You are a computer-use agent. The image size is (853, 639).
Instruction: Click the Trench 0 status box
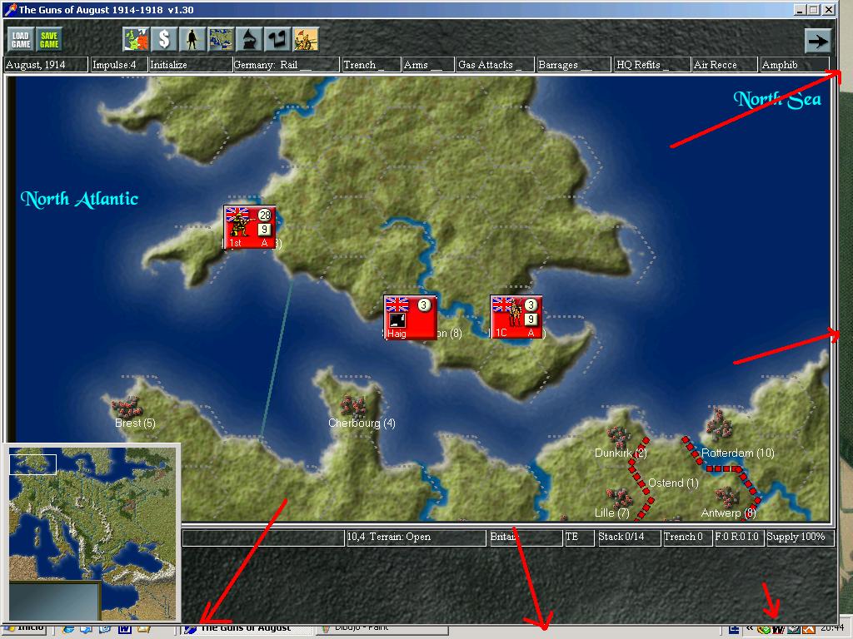(x=687, y=537)
